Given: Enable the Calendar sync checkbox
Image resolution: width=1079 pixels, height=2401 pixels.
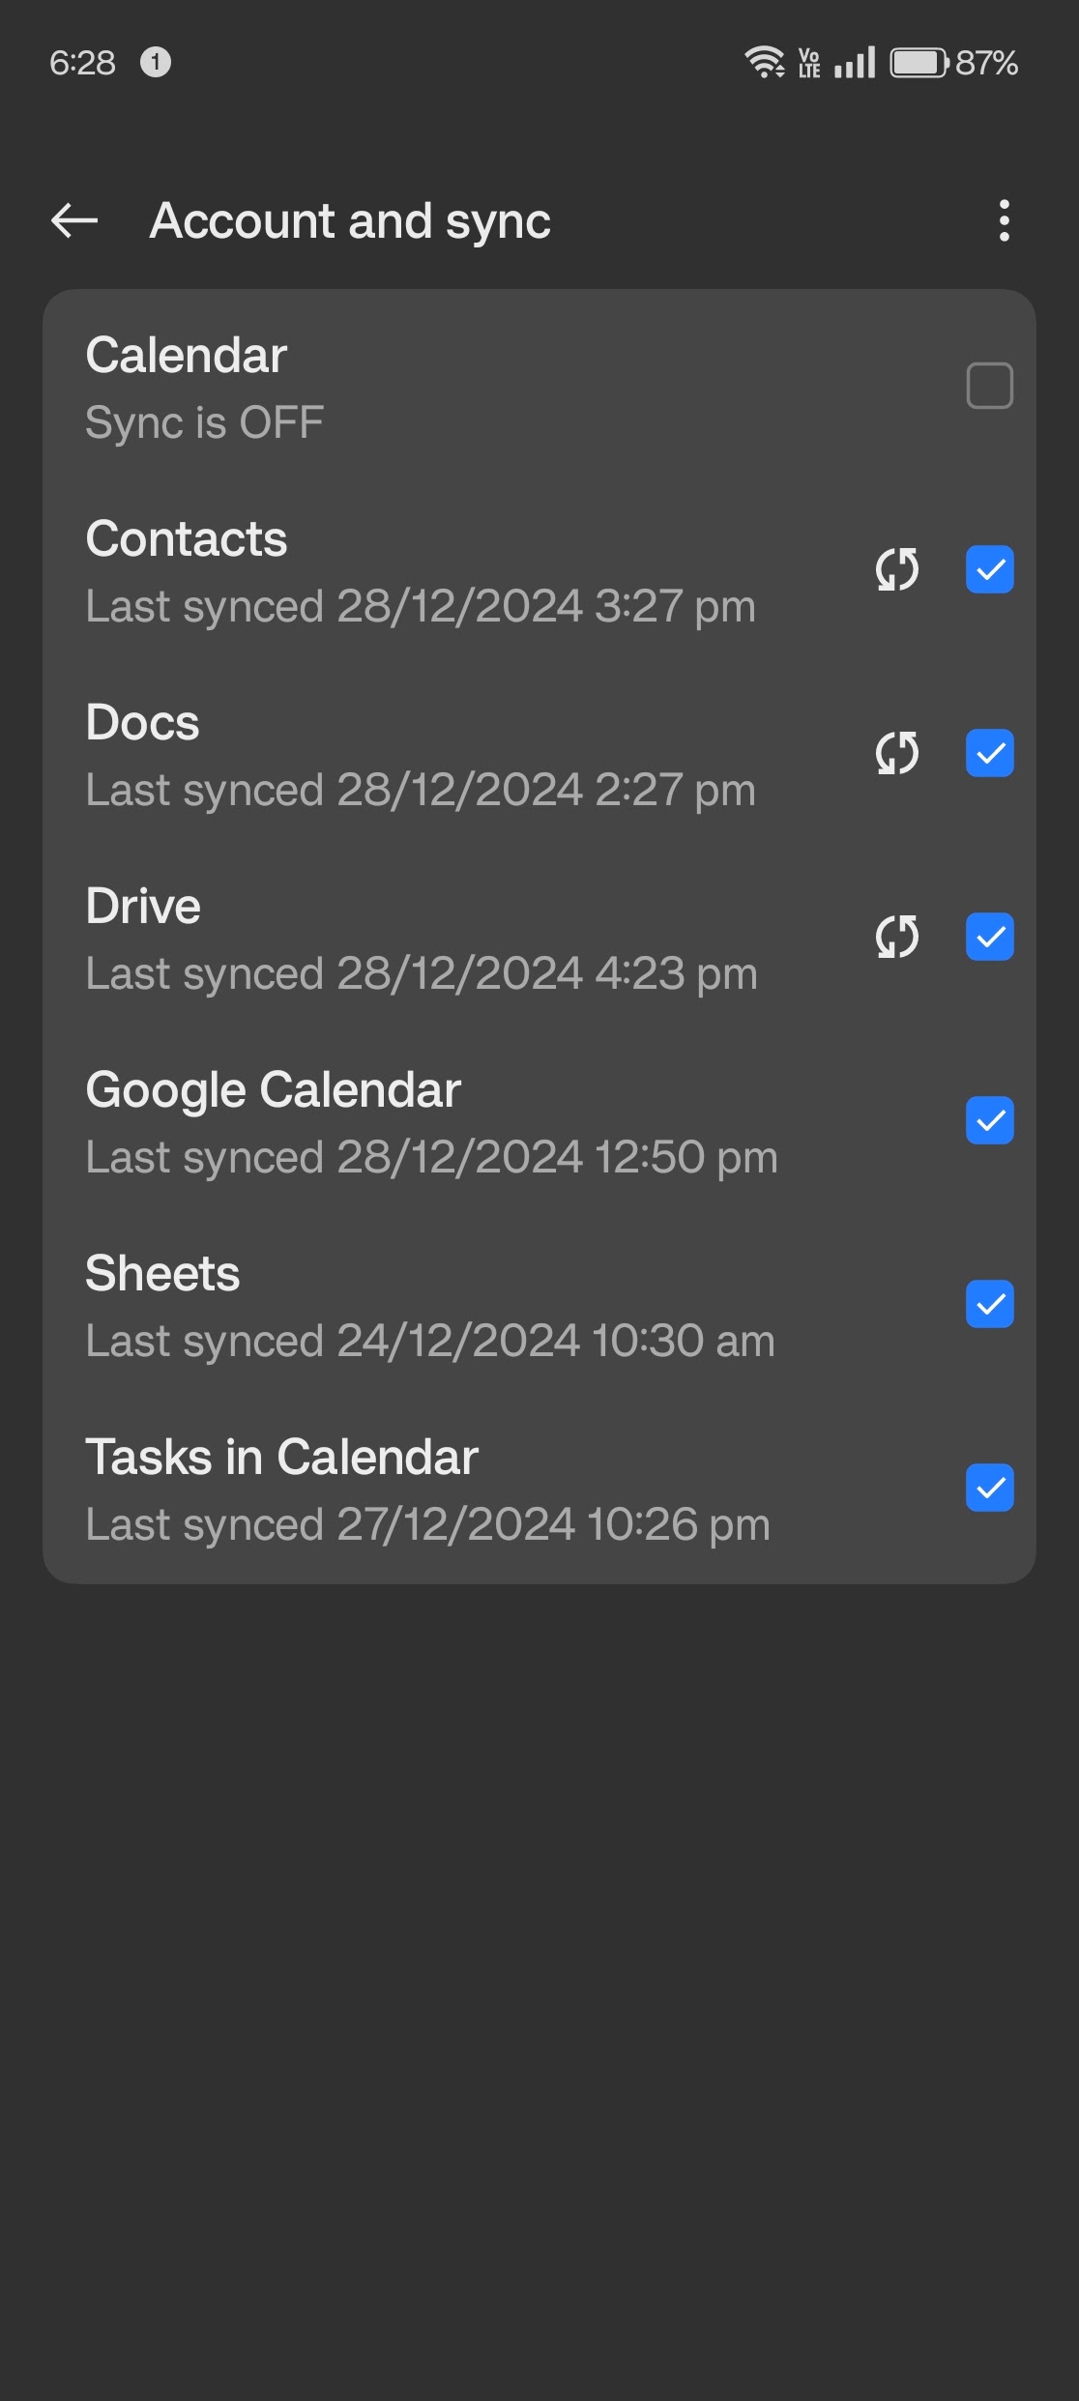Looking at the screenshot, I should pyautogui.click(x=989, y=386).
